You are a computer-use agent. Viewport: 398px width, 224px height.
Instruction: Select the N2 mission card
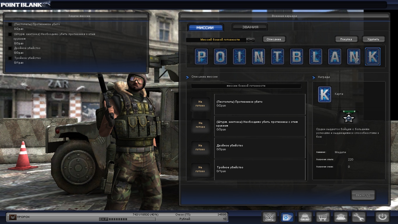click(x=353, y=56)
